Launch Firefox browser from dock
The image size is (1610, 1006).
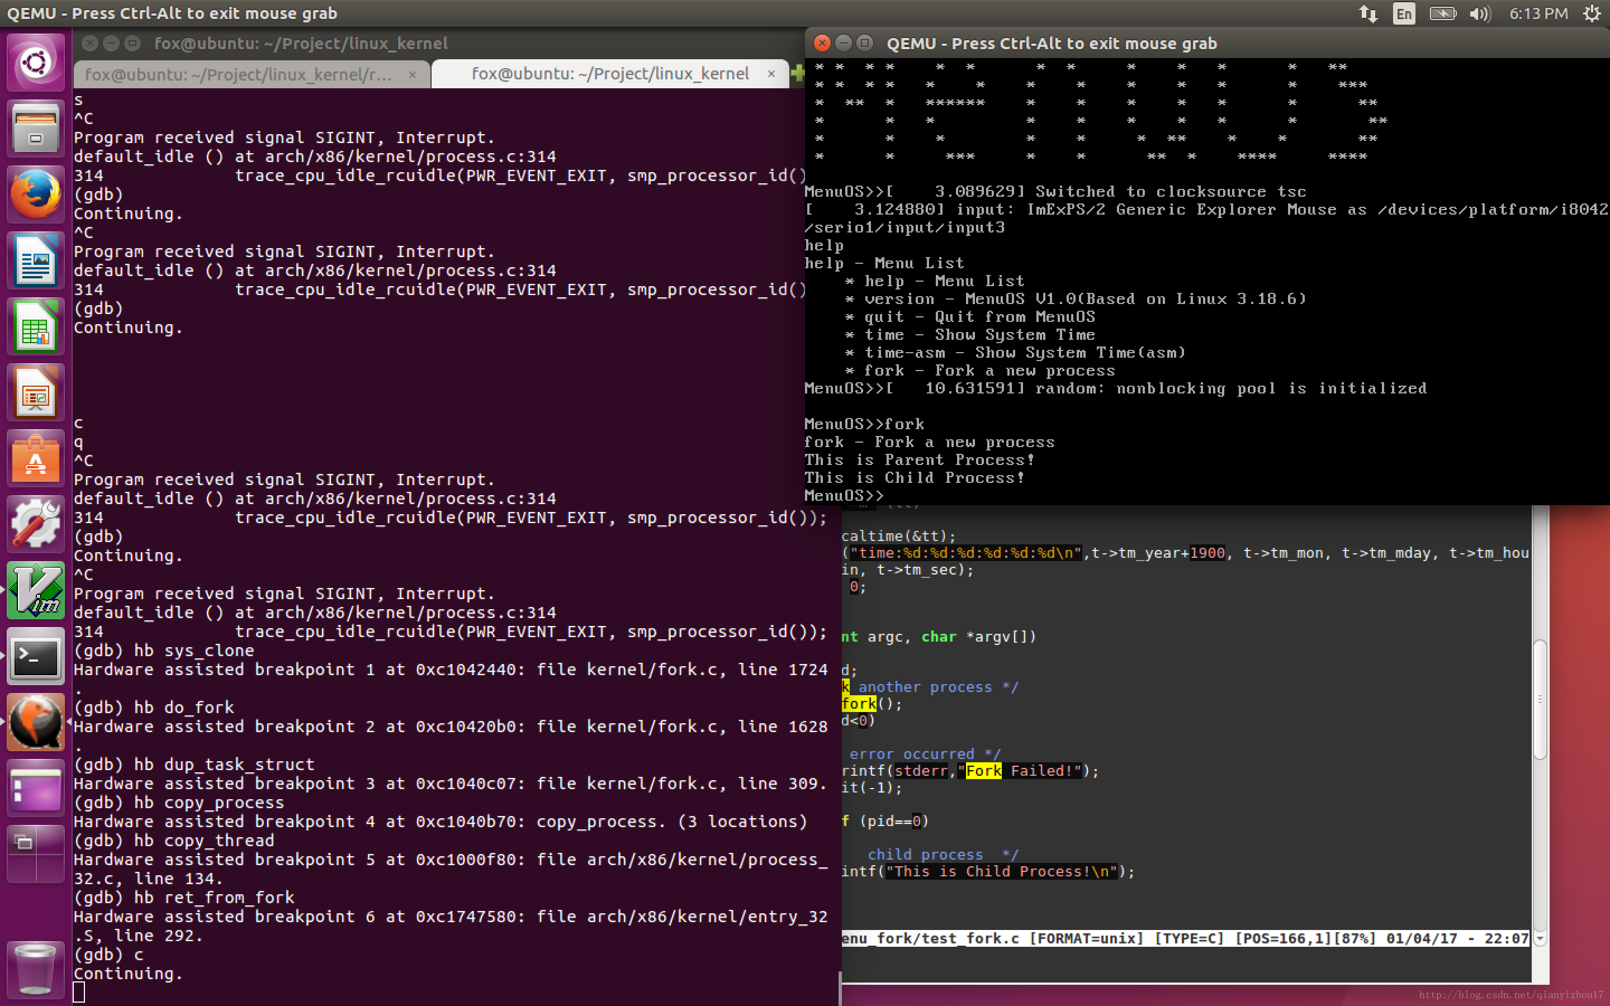pyautogui.click(x=35, y=194)
